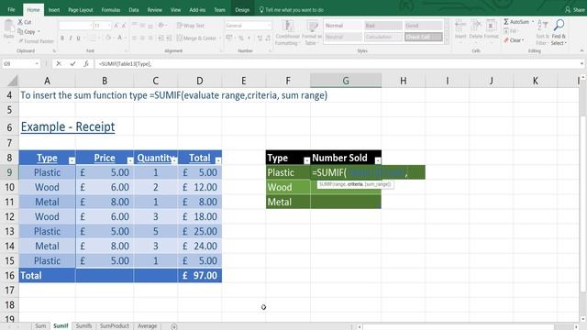Toggle Underline formatting

coord(79,38)
